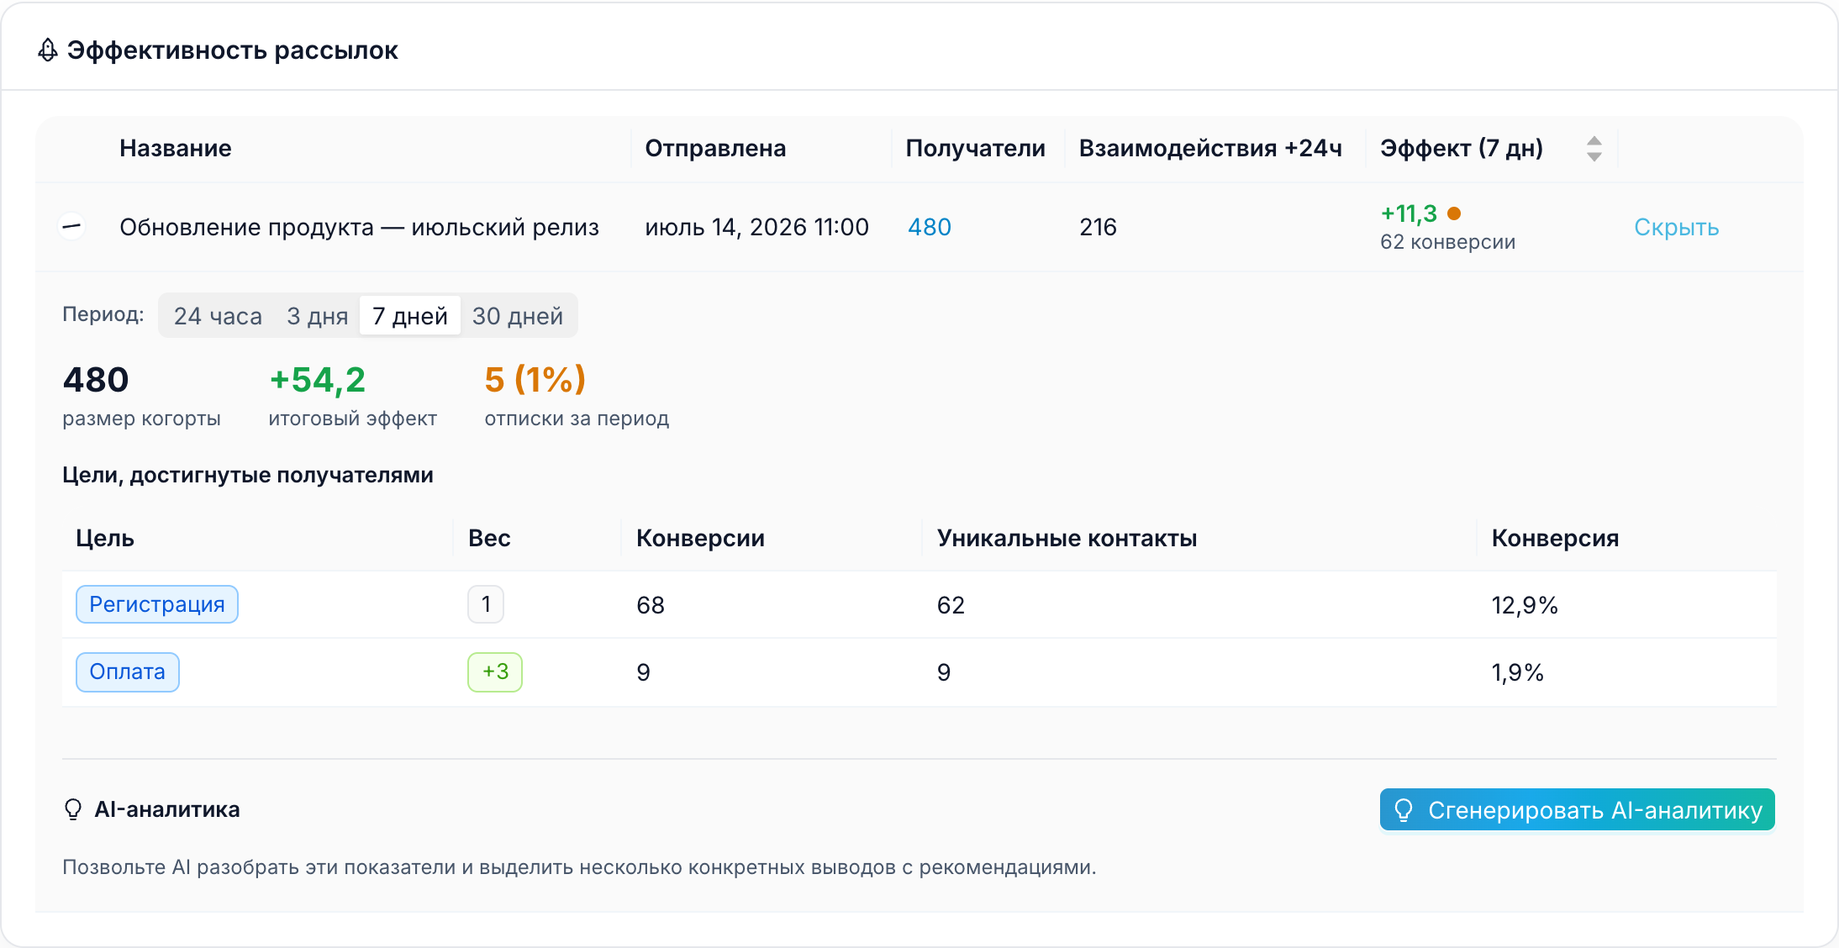Click the Эффект (7 дн) header text

click(1462, 148)
